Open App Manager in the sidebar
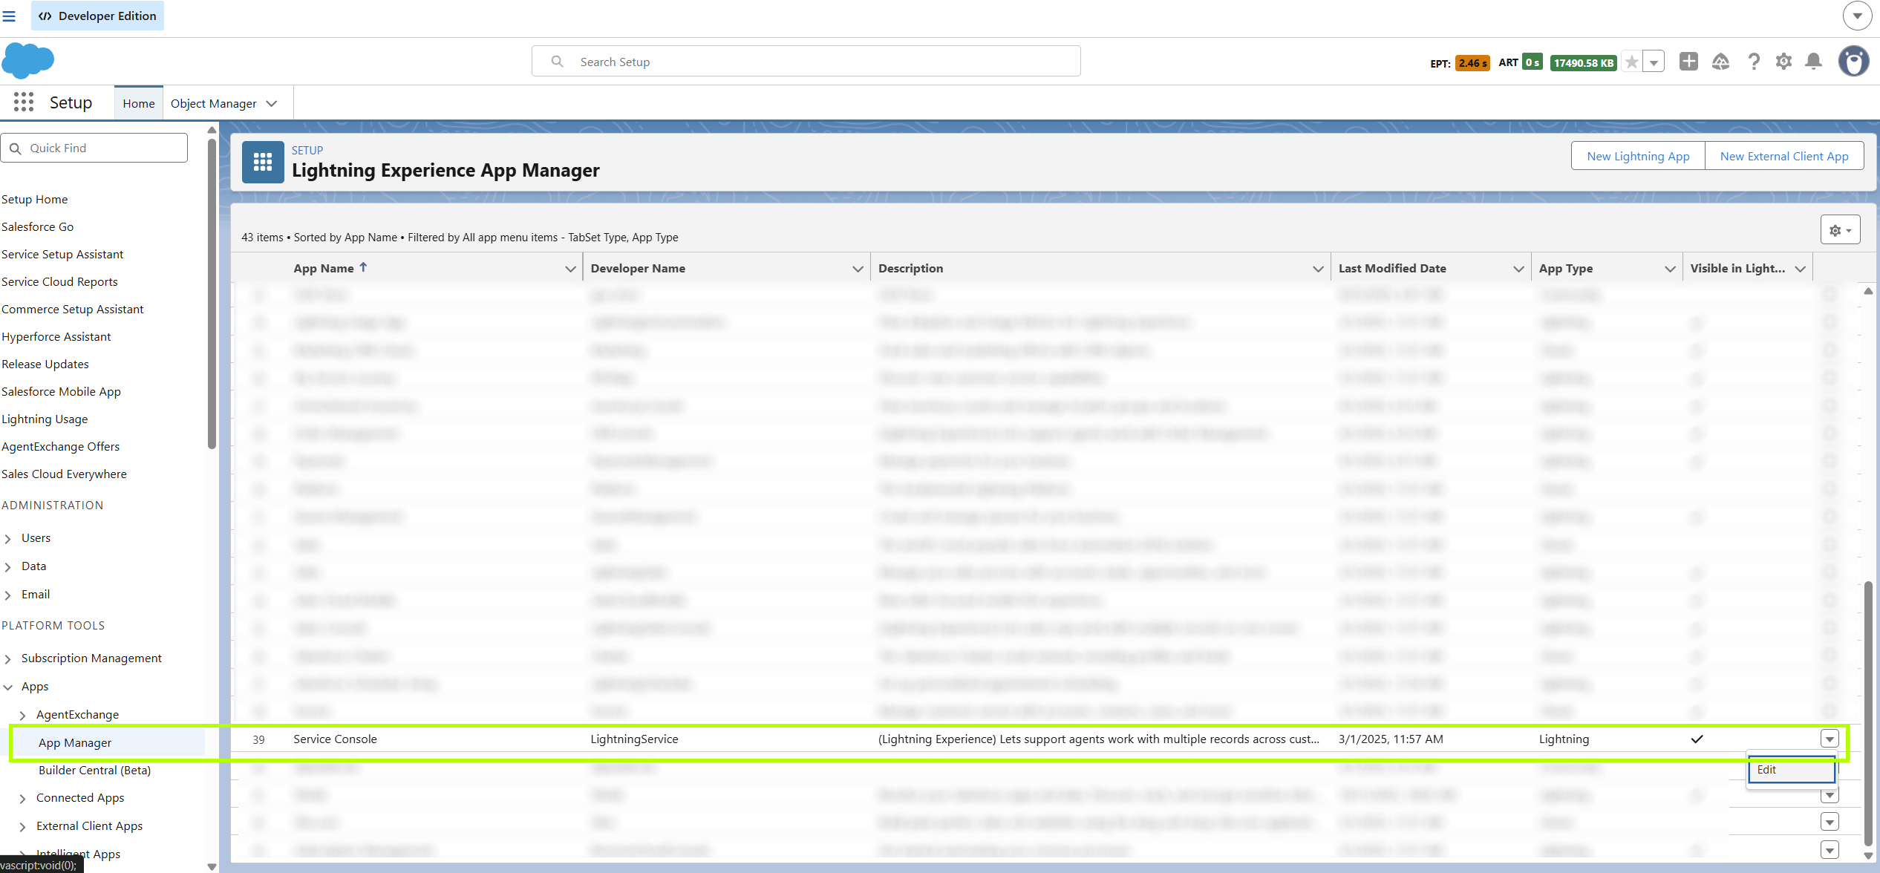 pyautogui.click(x=75, y=742)
